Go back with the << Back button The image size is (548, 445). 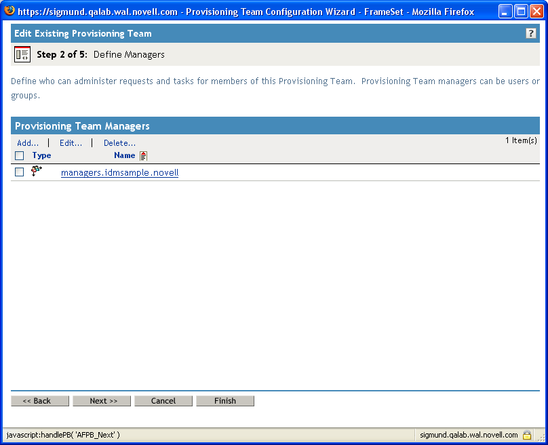[x=40, y=401]
